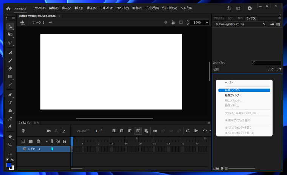The image size is (287, 175).
Task: Open the 挿入(I) menu
Action: coord(79,8)
